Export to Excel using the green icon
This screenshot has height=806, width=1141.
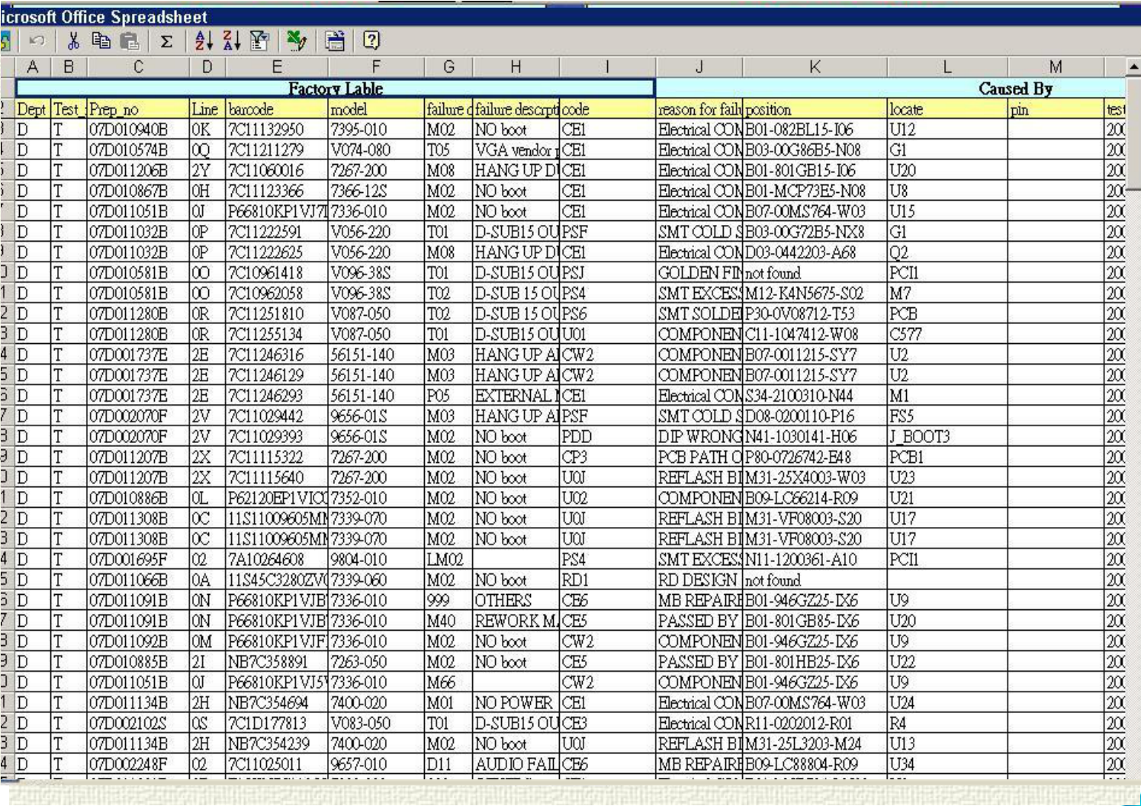(x=297, y=41)
